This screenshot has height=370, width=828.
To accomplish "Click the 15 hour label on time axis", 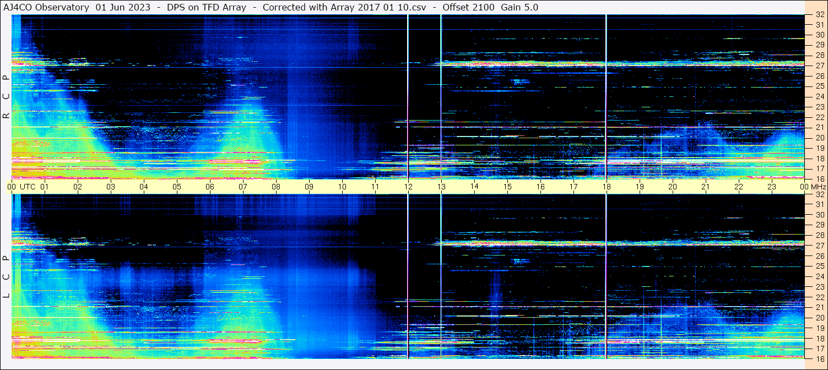I will click(x=507, y=187).
